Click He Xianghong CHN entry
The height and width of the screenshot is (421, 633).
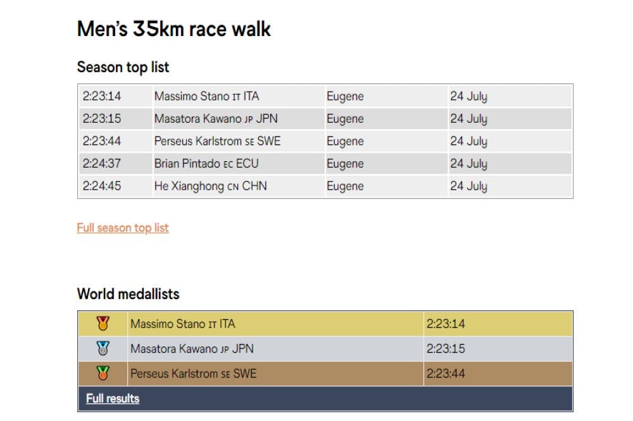(x=210, y=186)
